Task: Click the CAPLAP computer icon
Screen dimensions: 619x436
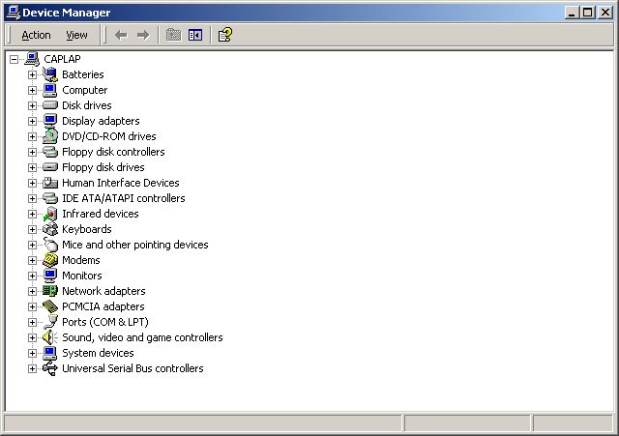Action: 32,59
